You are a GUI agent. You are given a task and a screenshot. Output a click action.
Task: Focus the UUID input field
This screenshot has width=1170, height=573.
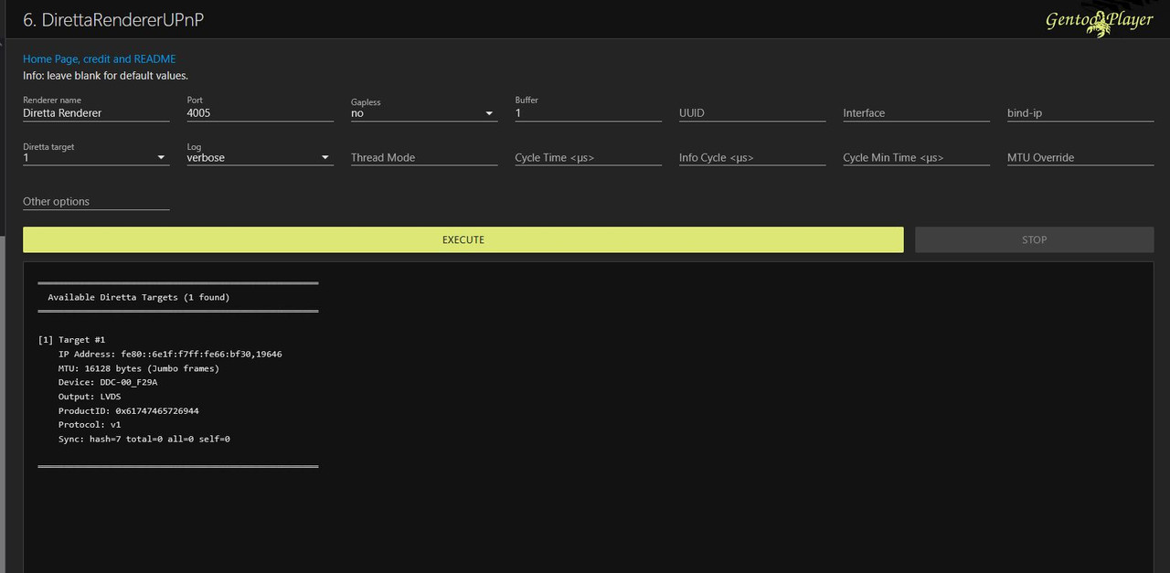pos(752,113)
